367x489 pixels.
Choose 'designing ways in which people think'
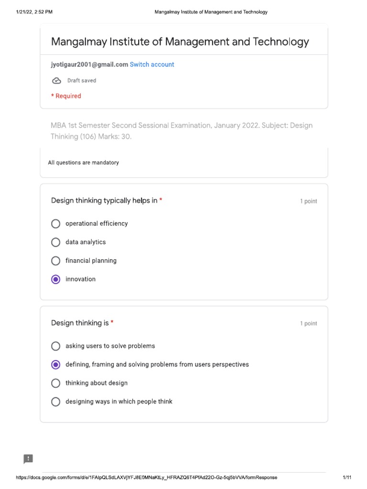56,402
